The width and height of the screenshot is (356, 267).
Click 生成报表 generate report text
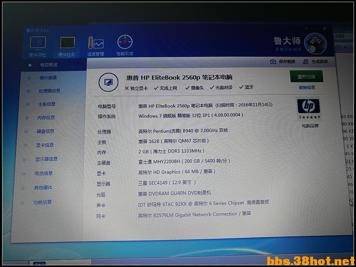click(320, 61)
